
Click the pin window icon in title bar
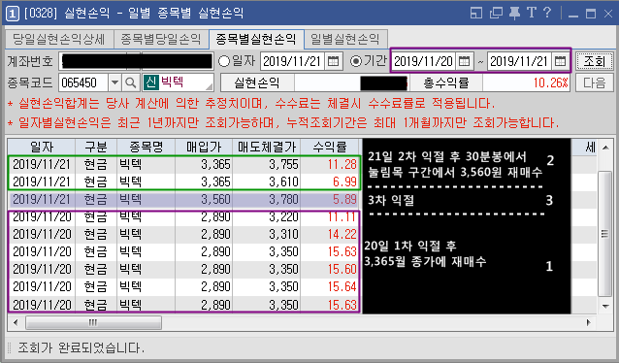[x=514, y=13]
